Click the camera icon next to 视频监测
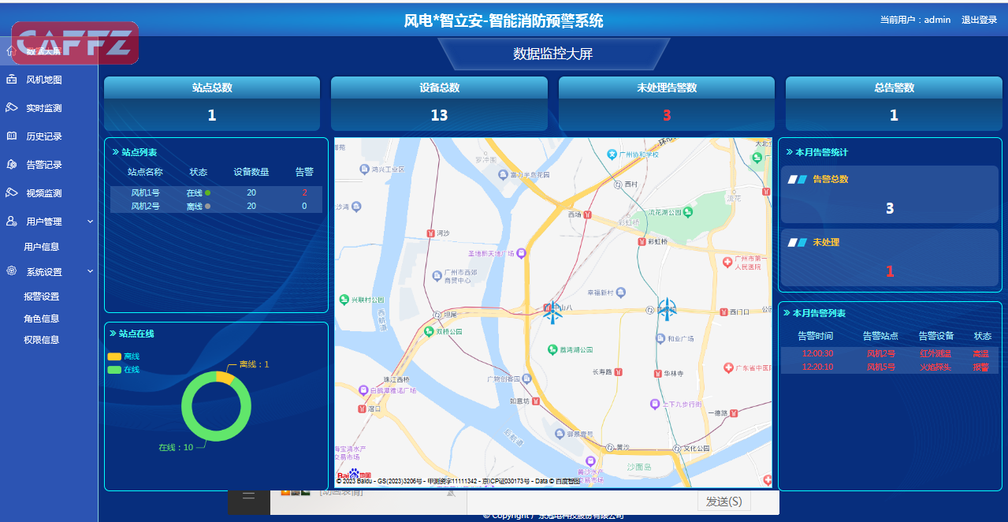Image resolution: width=1008 pixels, height=522 pixels. coord(11,193)
